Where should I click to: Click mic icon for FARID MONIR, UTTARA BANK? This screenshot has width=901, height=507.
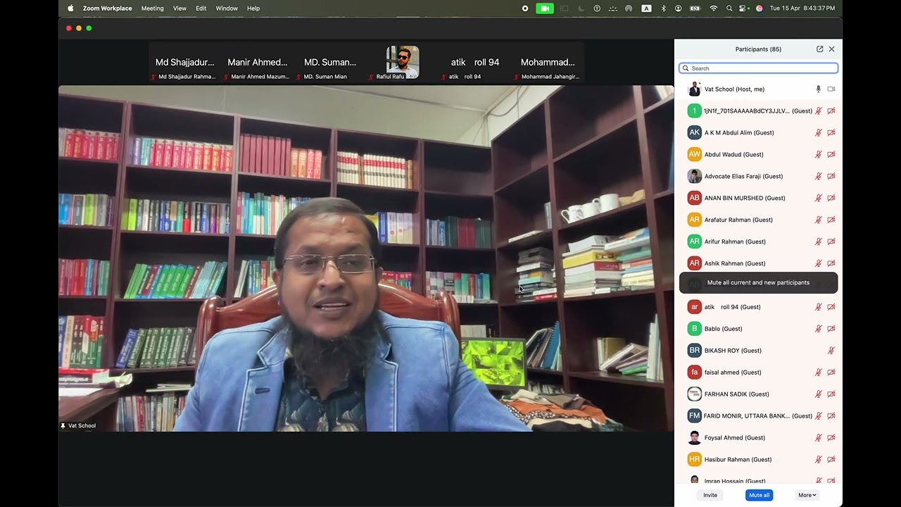(x=818, y=416)
